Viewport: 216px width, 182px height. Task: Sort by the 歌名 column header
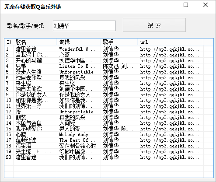(35, 42)
